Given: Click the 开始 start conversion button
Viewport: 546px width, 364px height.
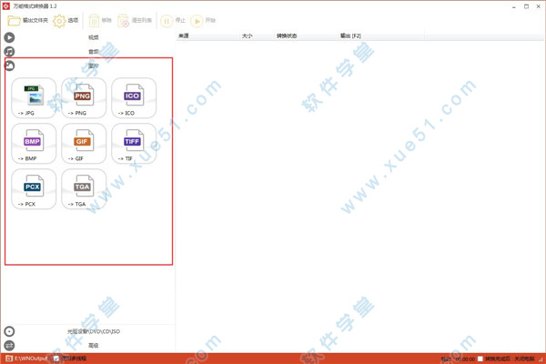Looking at the screenshot, I should tap(204, 20).
